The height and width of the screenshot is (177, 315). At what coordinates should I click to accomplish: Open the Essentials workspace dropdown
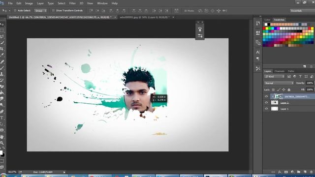302,11
